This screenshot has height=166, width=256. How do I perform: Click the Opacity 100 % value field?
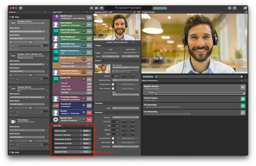point(116,76)
